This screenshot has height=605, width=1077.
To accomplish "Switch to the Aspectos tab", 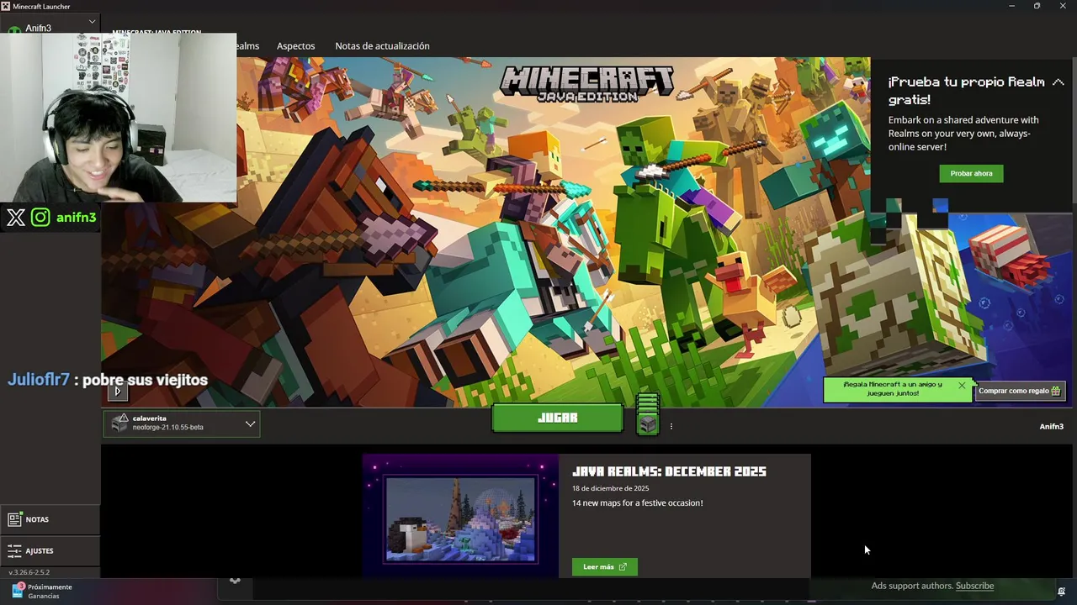I will (x=295, y=46).
